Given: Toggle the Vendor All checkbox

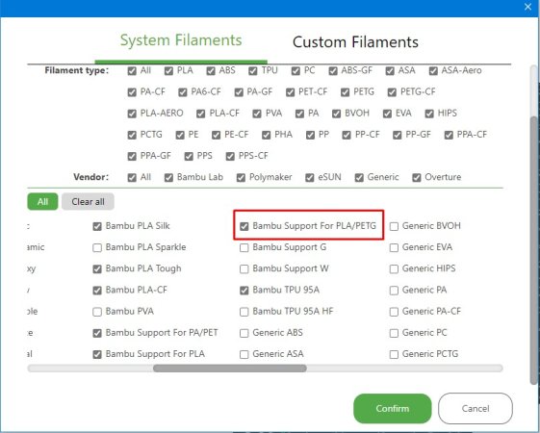Looking at the screenshot, I should point(132,178).
